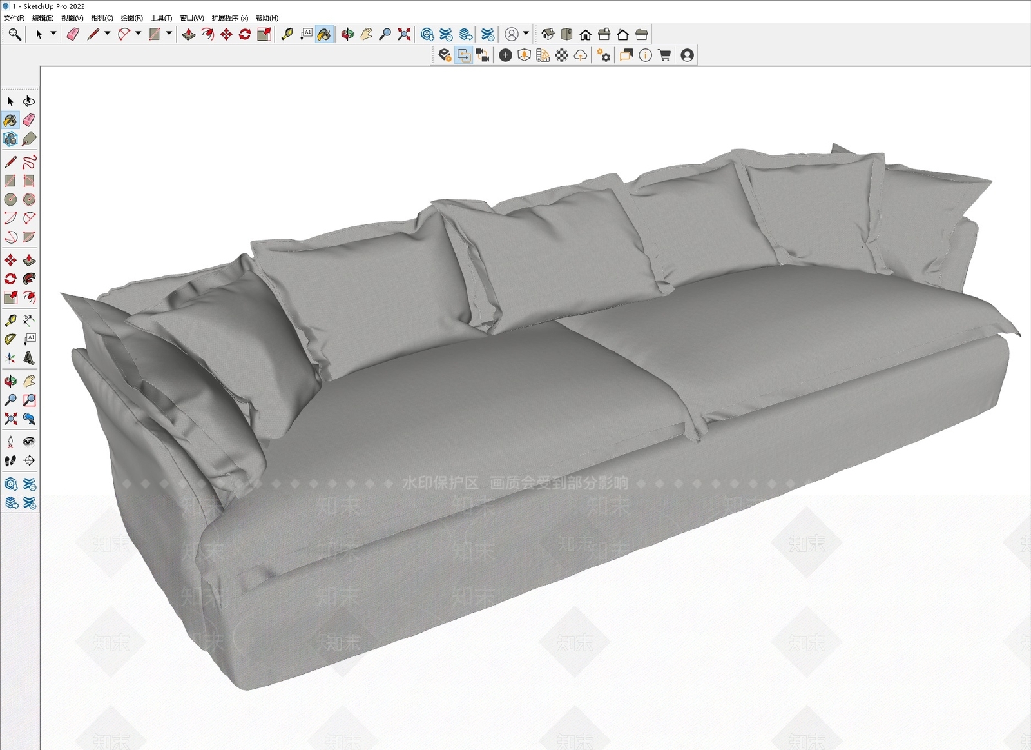The image size is (1031, 750).
Task: Open the cloud upload icon
Action: tap(581, 55)
